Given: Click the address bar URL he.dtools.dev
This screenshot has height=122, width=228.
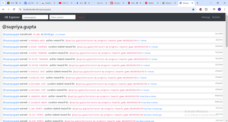Looking at the screenshot, I should pos(37,9).
